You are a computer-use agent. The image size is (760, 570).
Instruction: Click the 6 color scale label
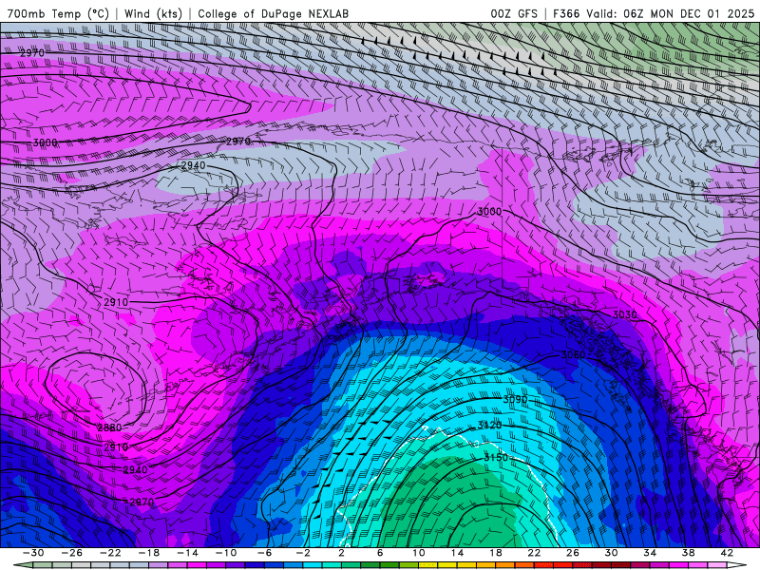380,553
